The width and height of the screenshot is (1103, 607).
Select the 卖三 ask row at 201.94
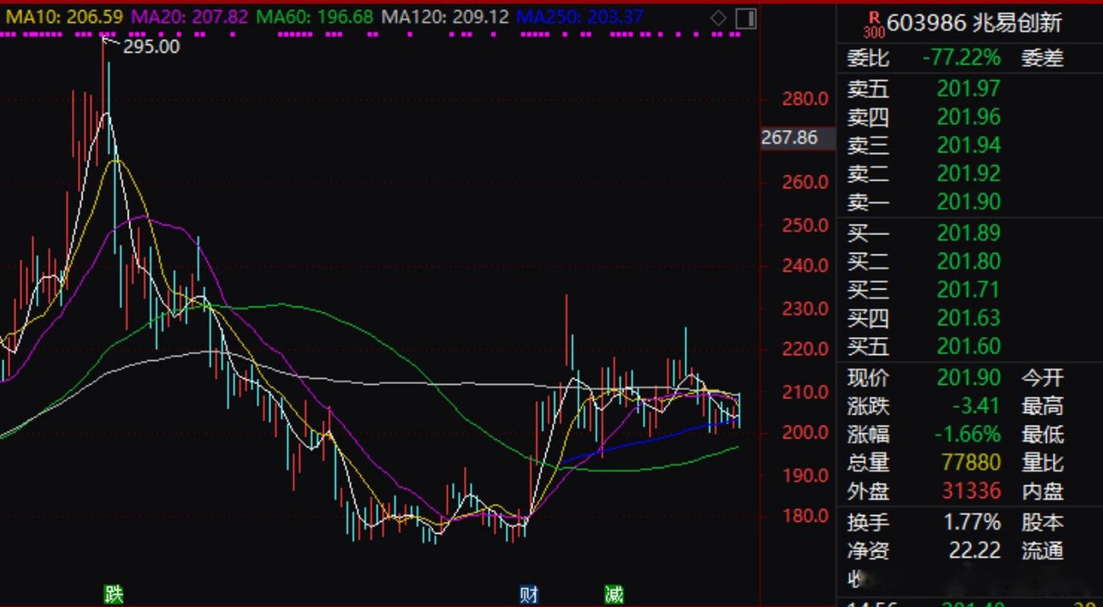coord(924,146)
